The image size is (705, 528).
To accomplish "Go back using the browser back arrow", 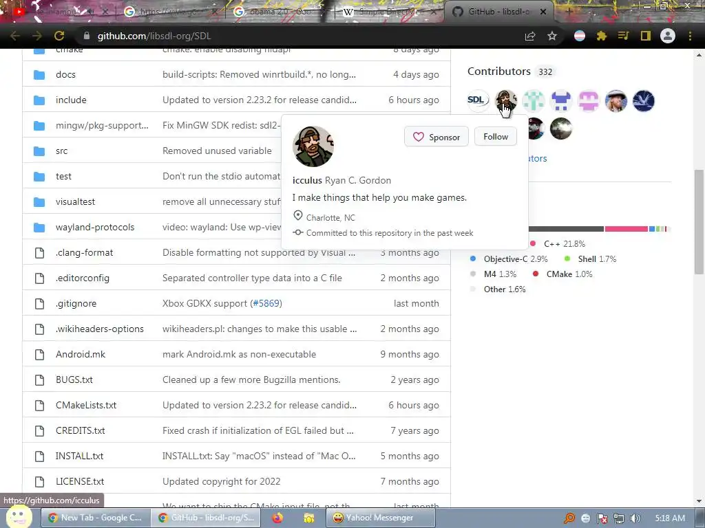I will click(x=15, y=36).
